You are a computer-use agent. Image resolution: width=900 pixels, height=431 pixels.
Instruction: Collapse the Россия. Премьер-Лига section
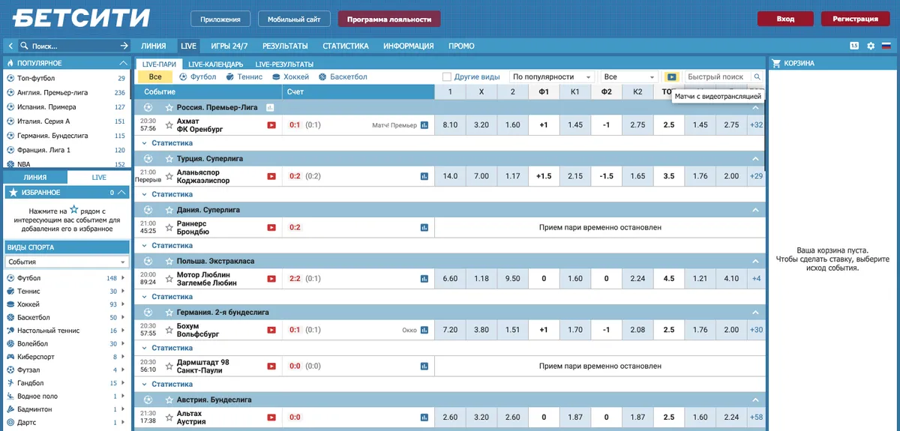756,107
